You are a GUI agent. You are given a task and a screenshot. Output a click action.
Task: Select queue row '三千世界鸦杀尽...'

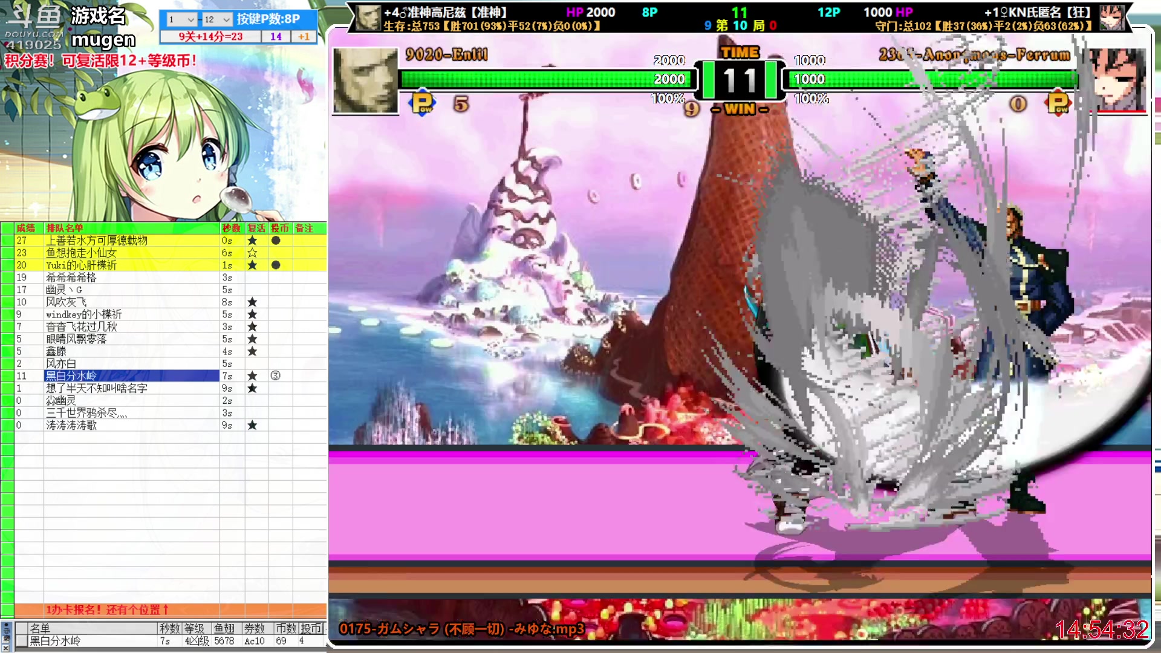pos(163,413)
